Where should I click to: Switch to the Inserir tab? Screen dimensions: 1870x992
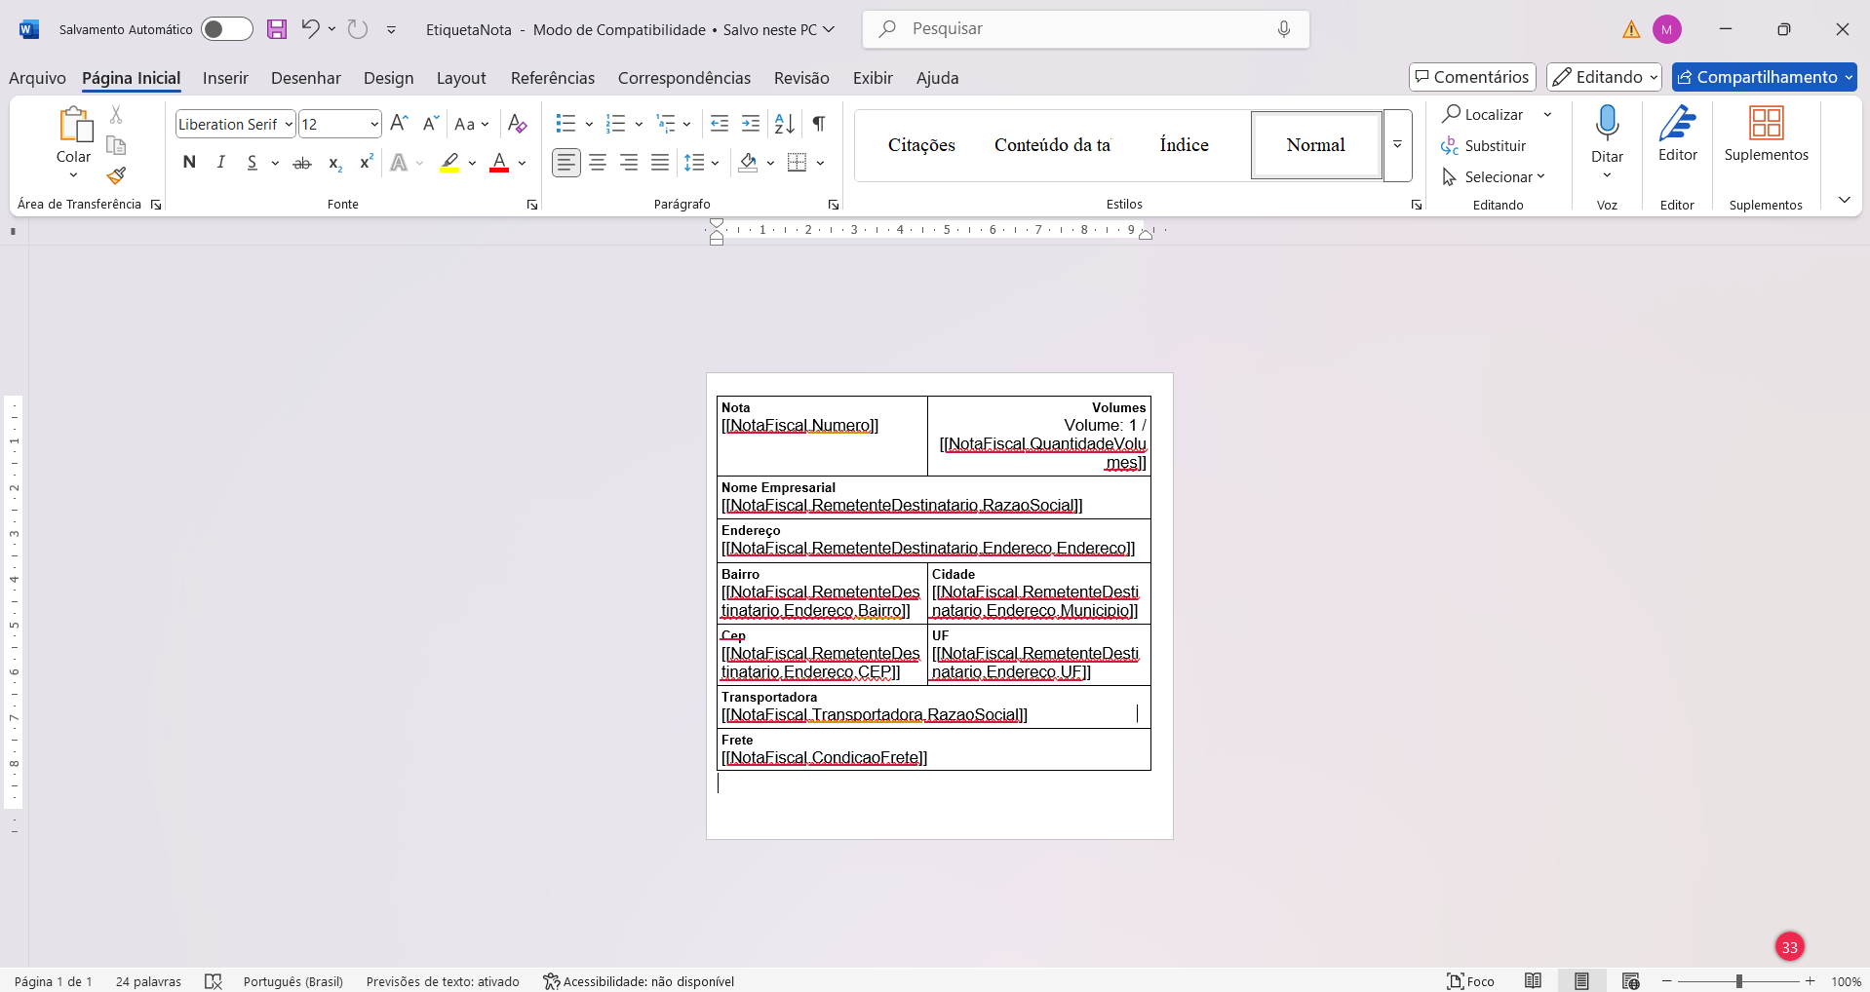tap(225, 78)
